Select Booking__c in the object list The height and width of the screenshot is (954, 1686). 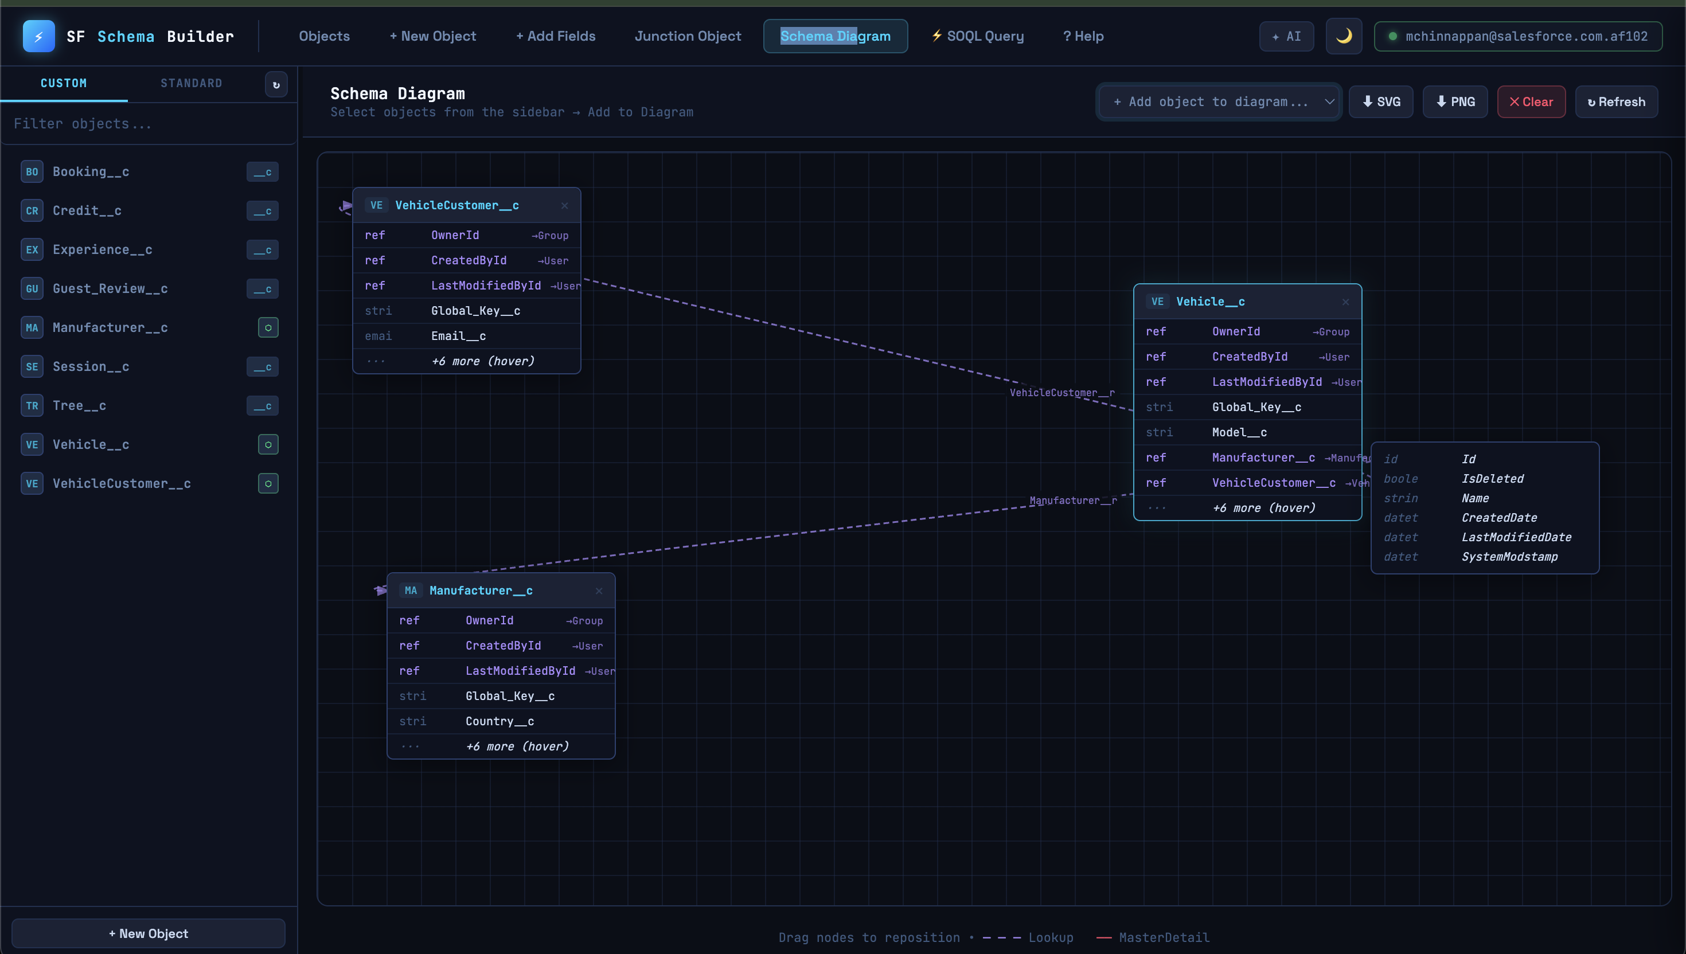coord(149,171)
